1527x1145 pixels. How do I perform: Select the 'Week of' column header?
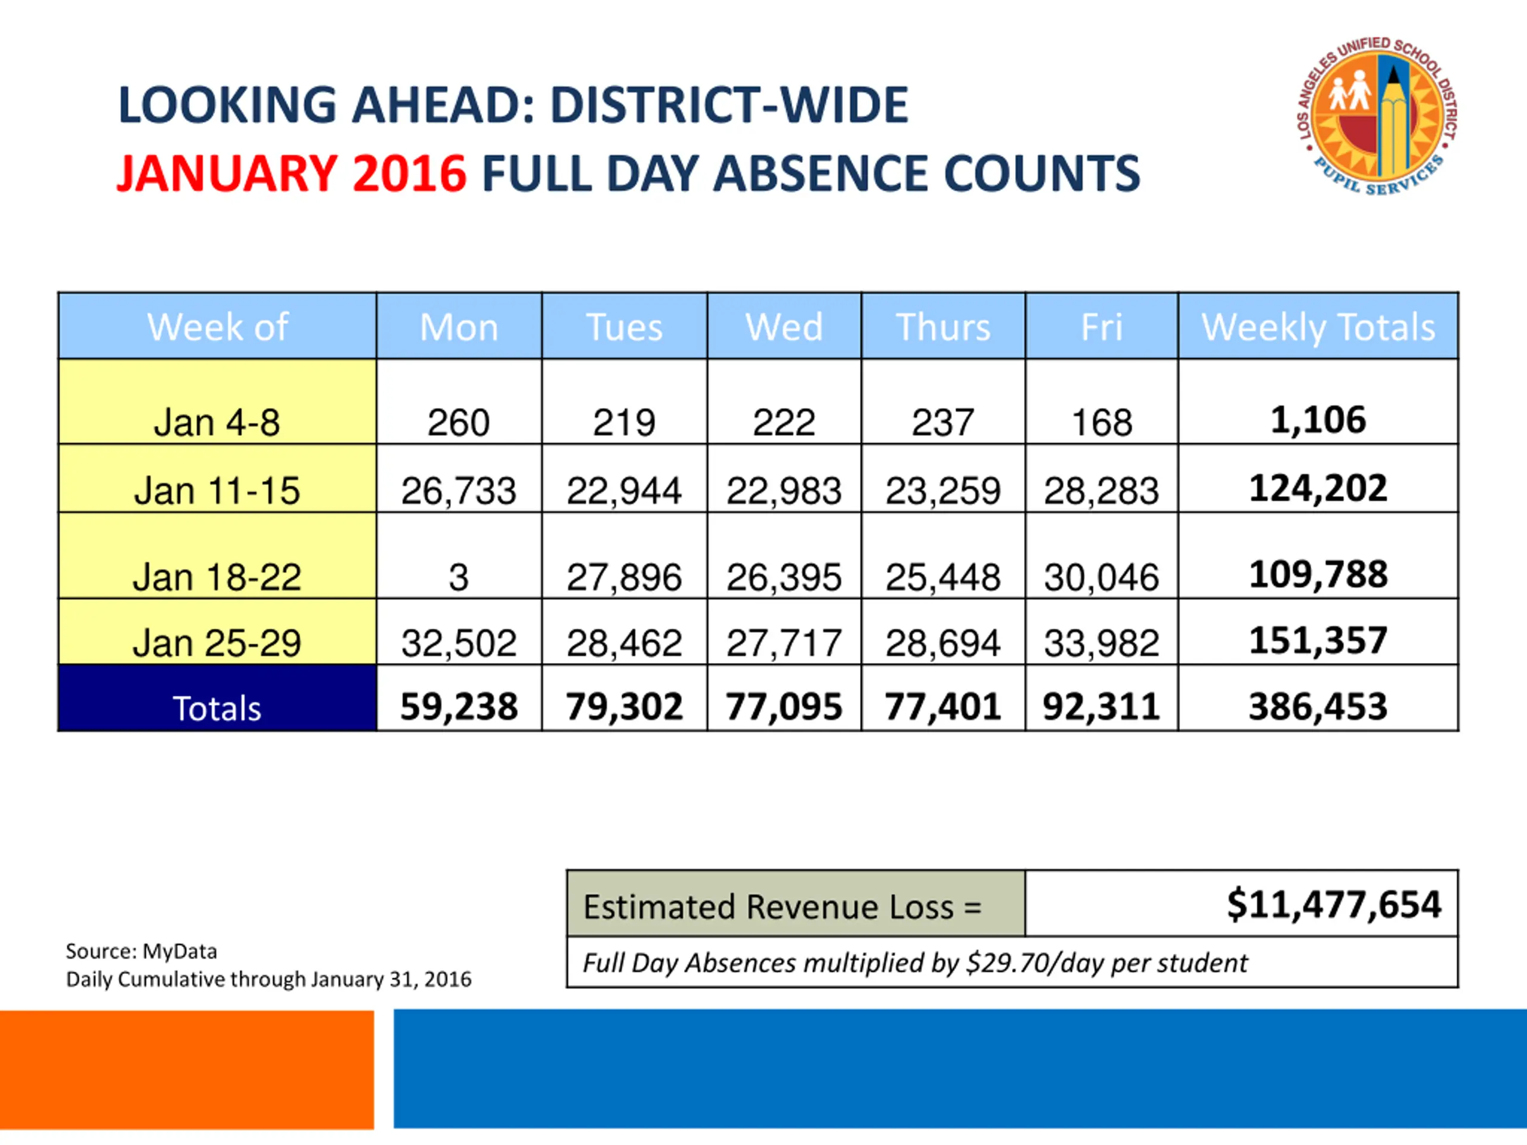coord(218,326)
